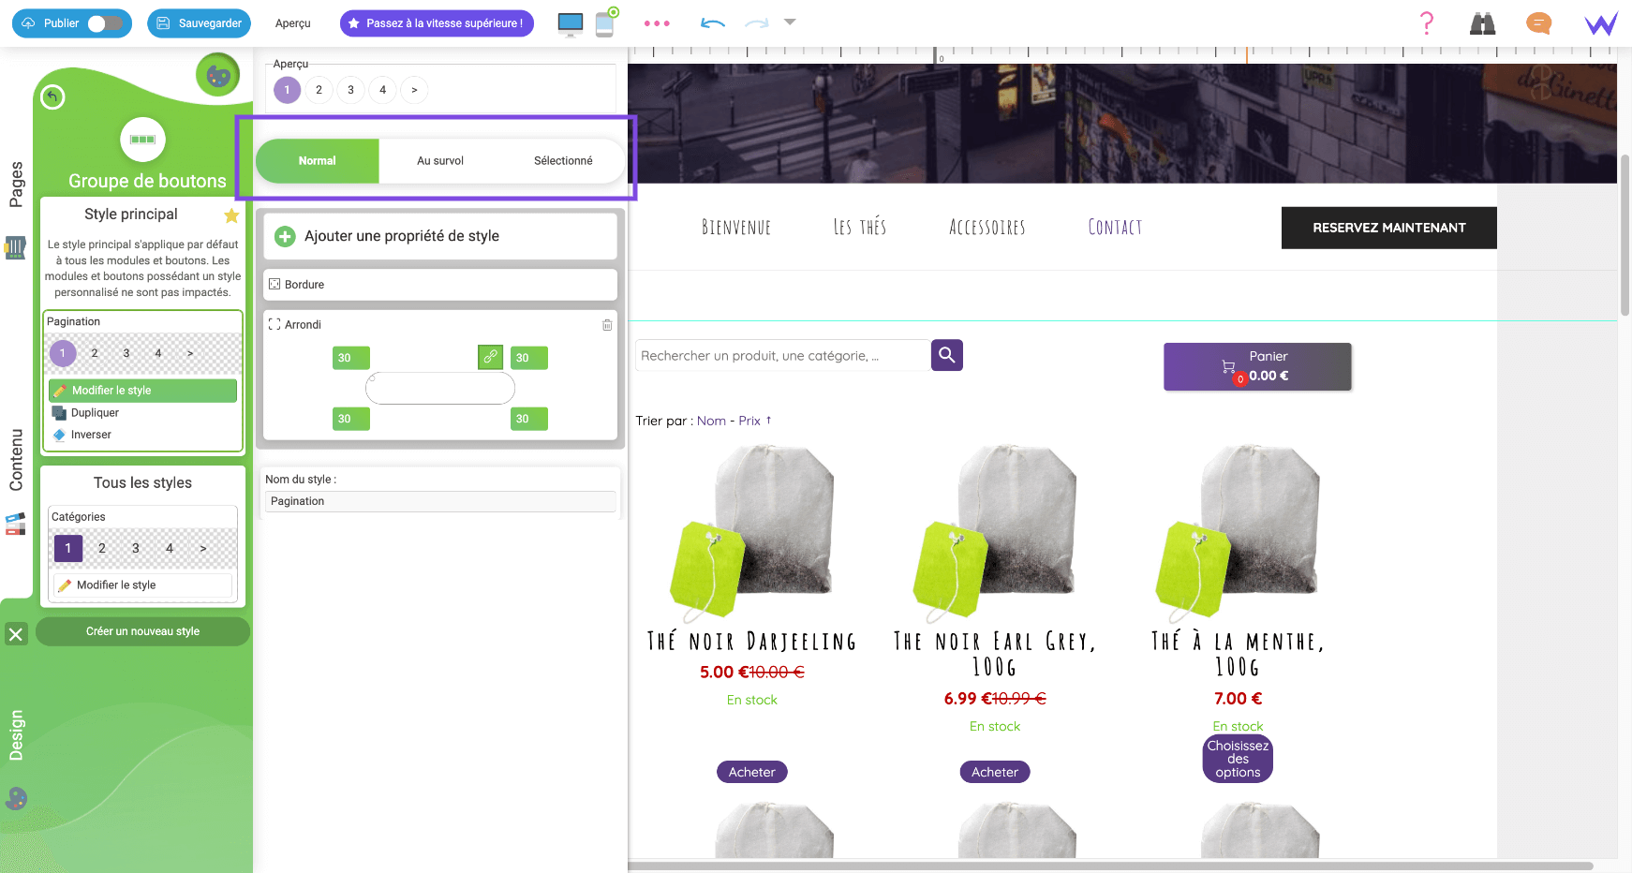Click Ajouter une propriété de style
The image size is (1632, 873).
click(440, 236)
